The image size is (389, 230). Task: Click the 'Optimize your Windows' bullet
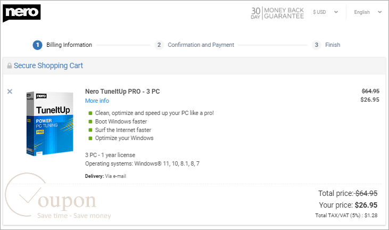pyautogui.click(x=121, y=138)
